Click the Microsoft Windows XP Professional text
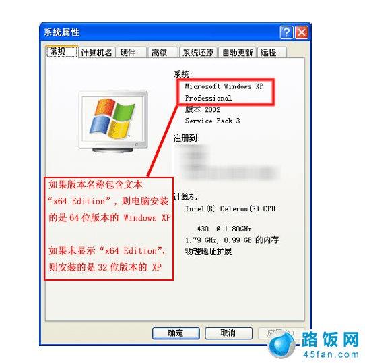 pyautogui.click(x=224, y=92)
